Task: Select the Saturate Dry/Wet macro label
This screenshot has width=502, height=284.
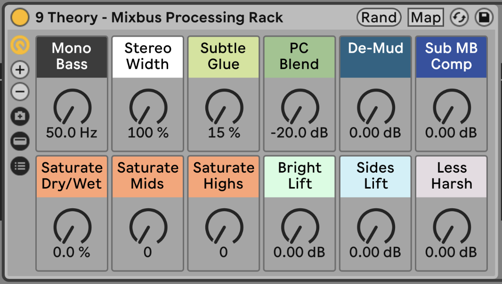Action: tap(72, 176)
